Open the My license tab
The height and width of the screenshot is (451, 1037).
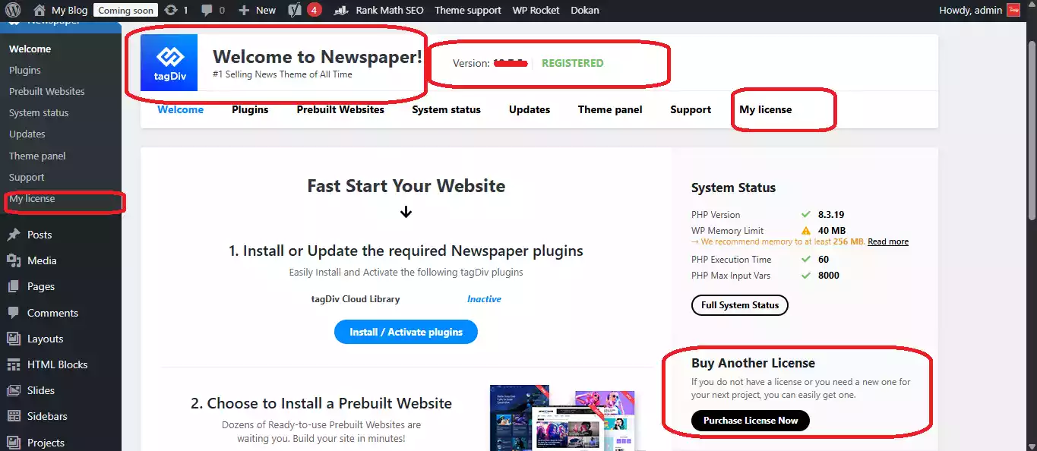click(766, 109)
